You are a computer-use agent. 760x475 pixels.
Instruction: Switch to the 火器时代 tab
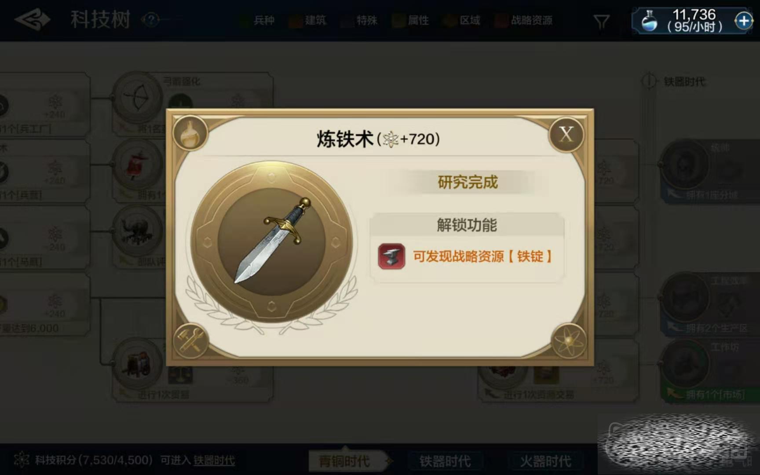[545, 461]
